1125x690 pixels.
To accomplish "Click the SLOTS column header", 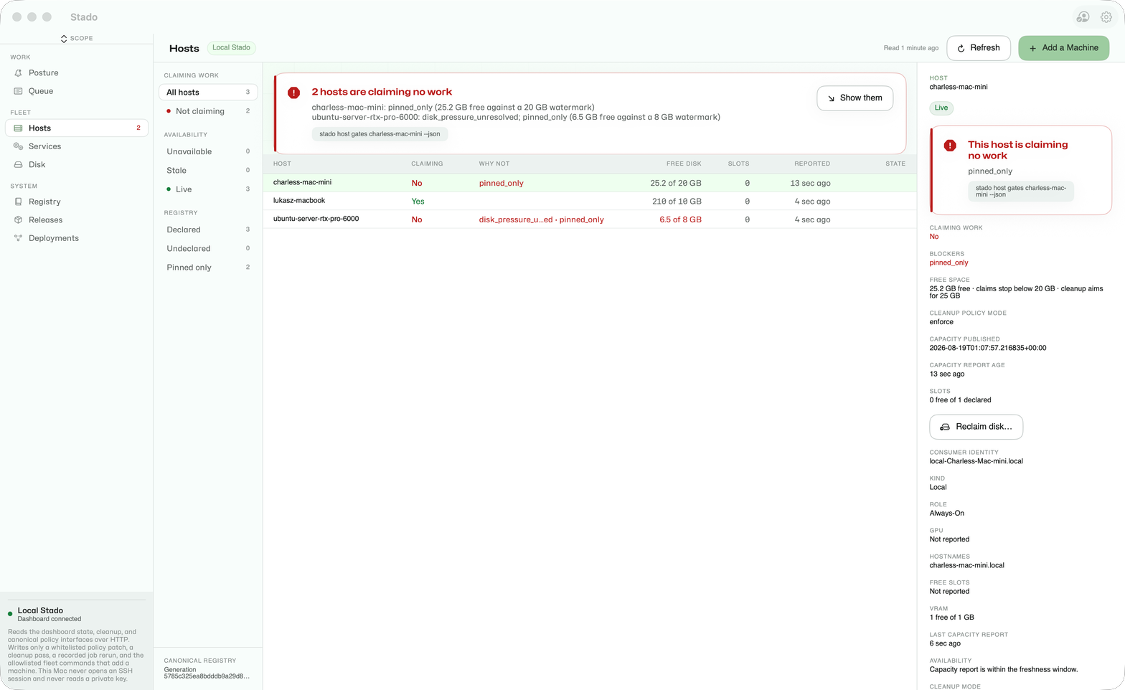I will click(x=738, y=164).
